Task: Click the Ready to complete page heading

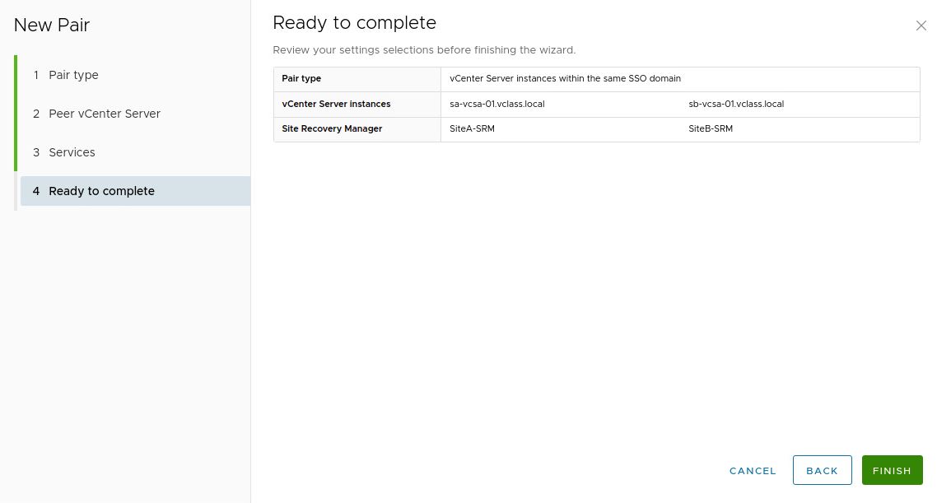Action: tap(354, 23)
